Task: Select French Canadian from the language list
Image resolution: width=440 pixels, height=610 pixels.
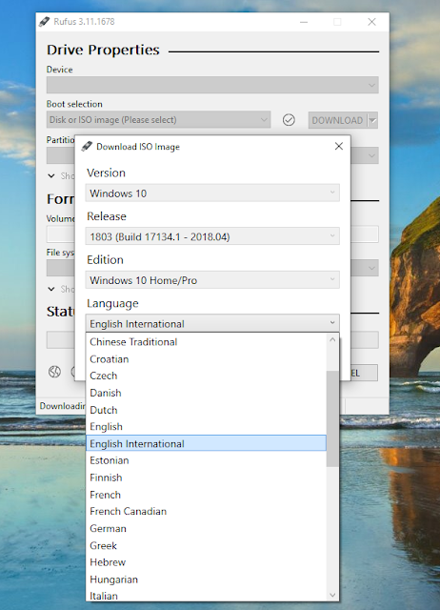Action: tap(206, 512)
